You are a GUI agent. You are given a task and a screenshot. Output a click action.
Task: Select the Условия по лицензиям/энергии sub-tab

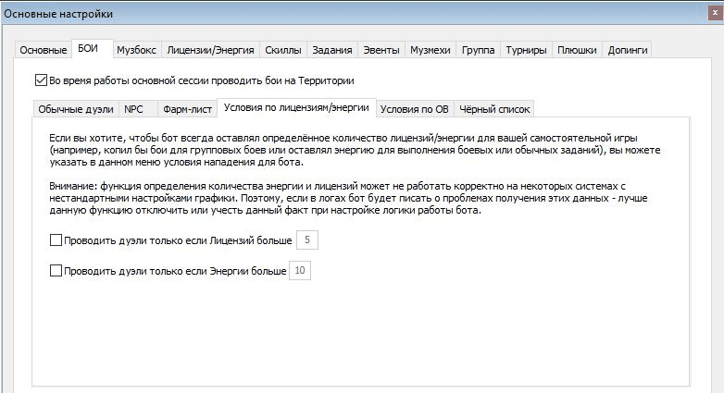[296, 108]
